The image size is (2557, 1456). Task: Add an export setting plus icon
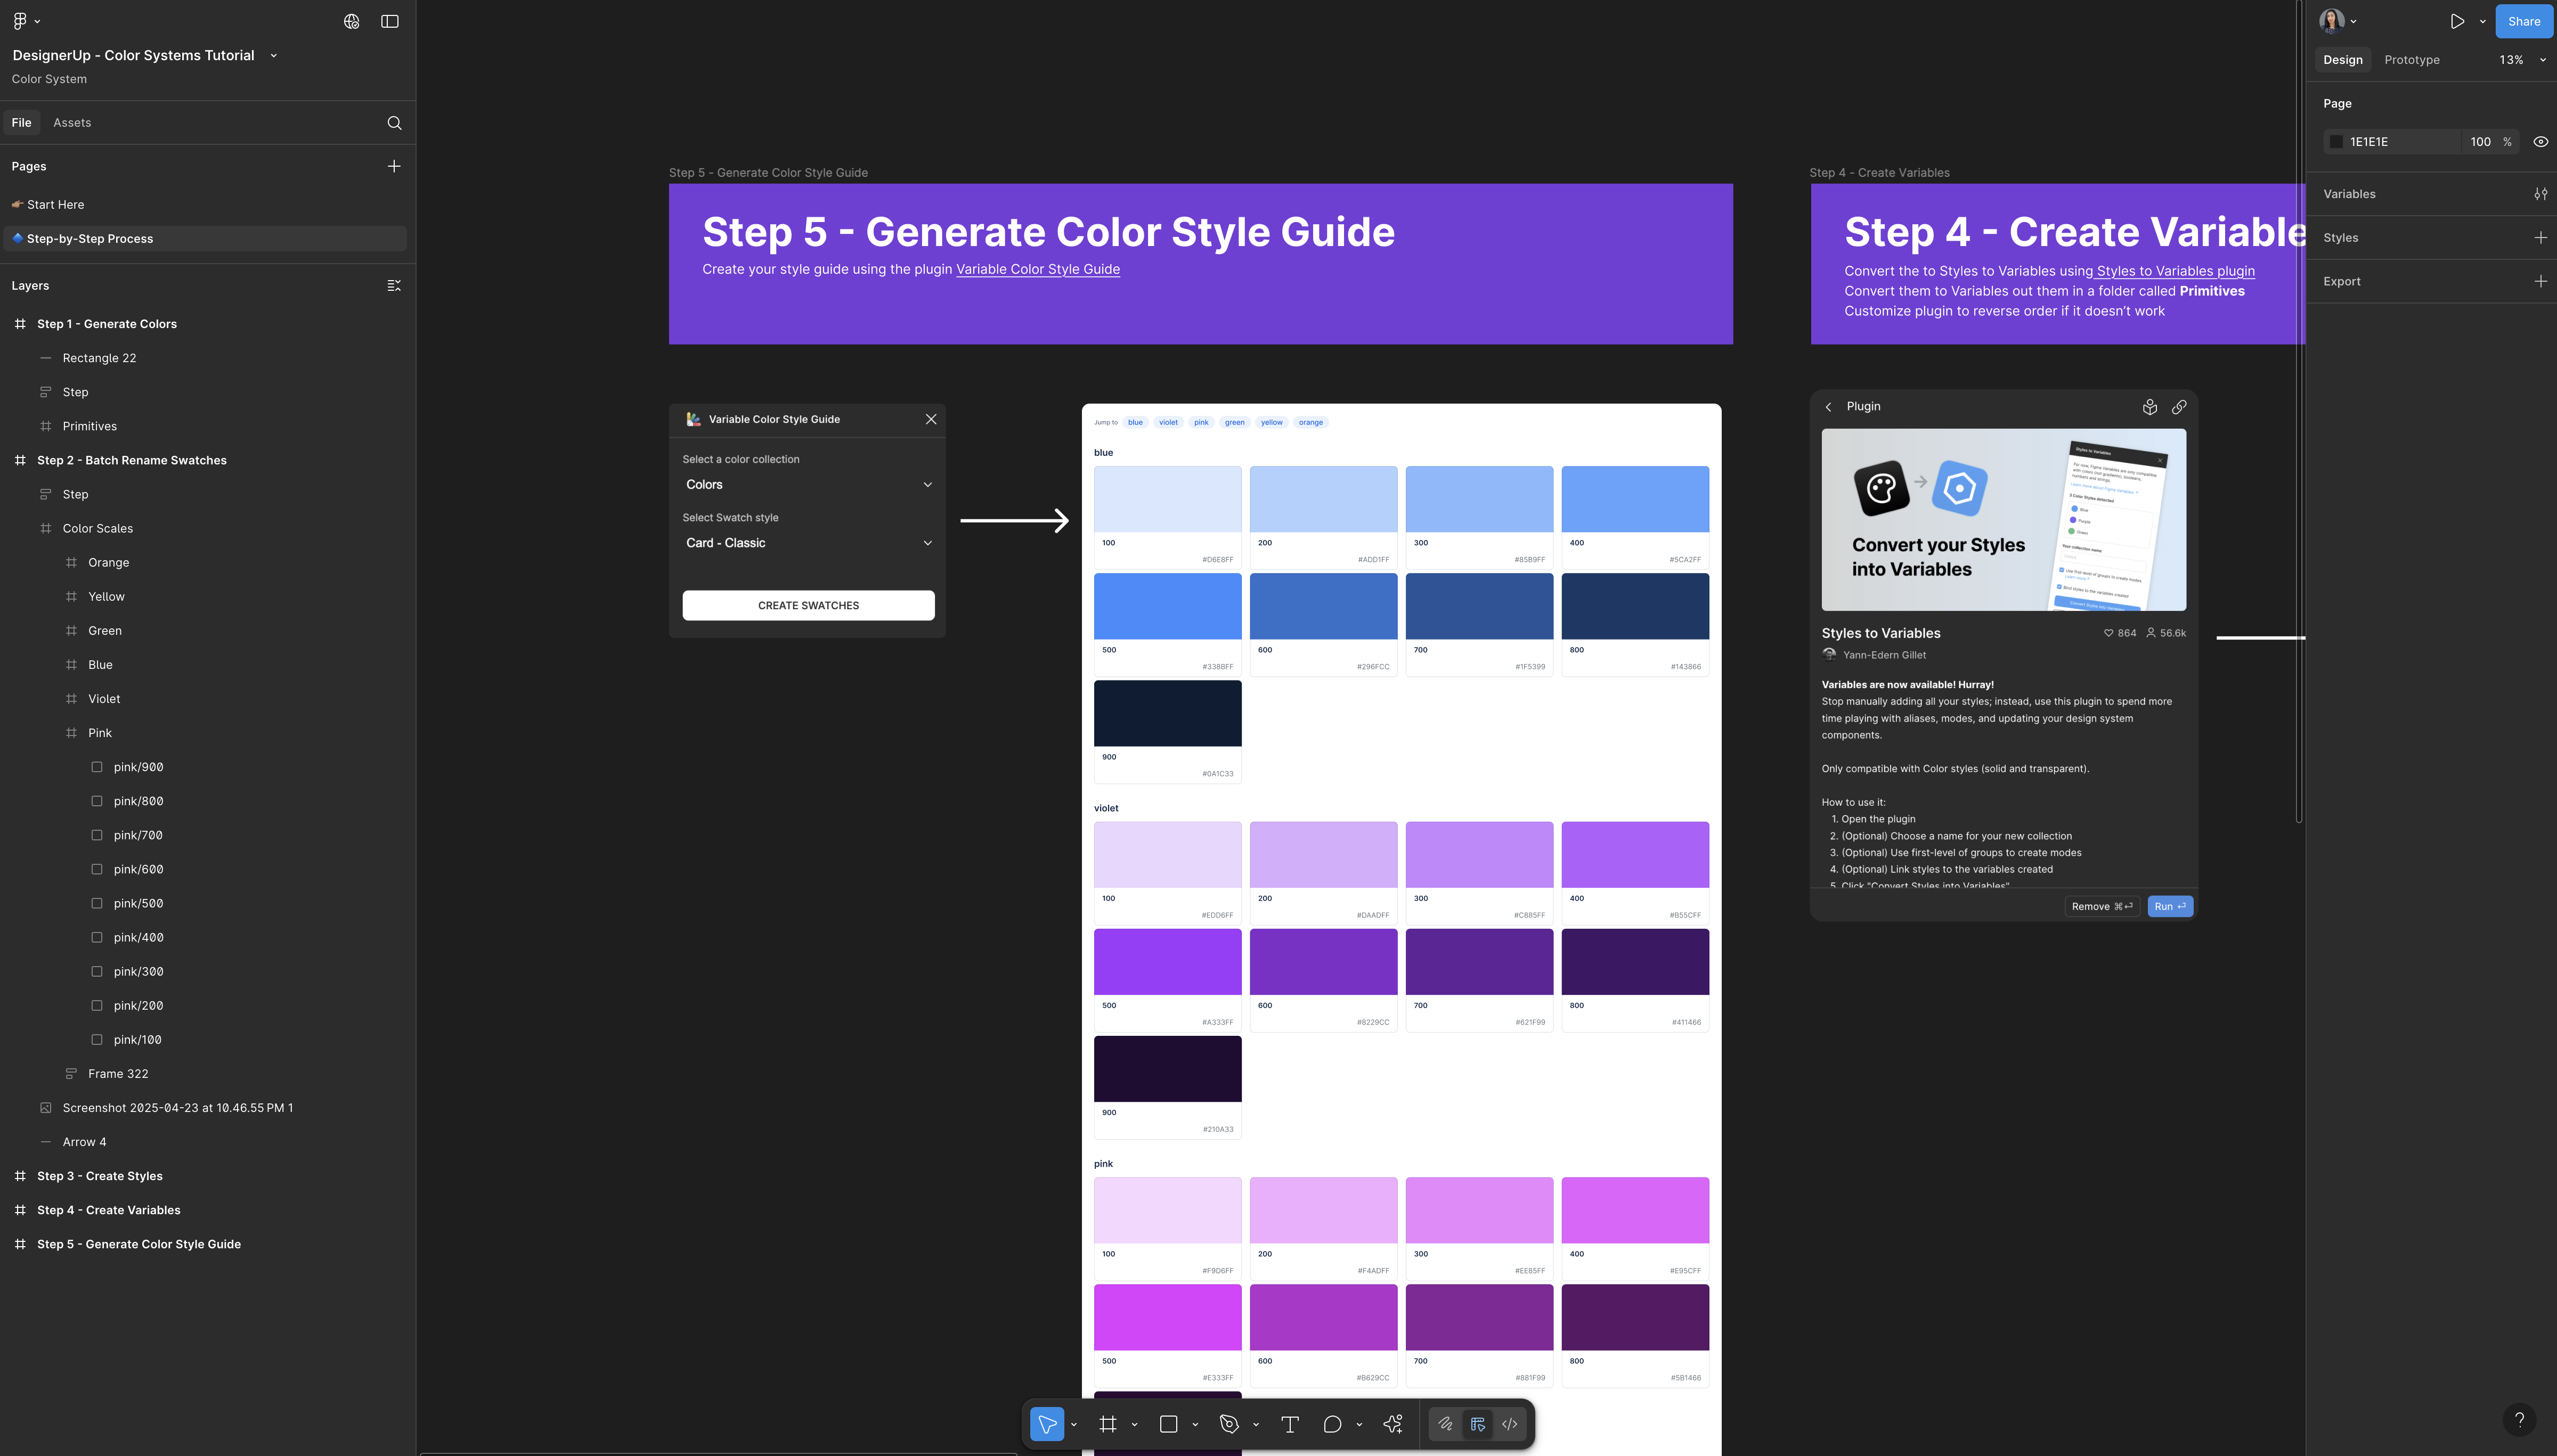pos(2541,281)
